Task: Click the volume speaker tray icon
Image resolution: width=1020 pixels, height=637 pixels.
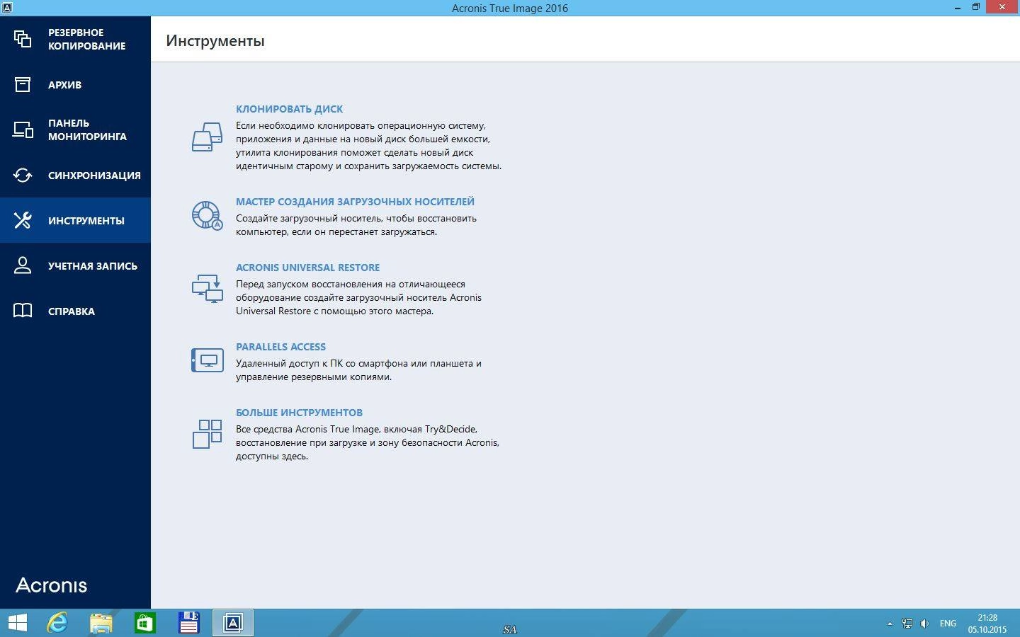Action: [x=924, y=624]
